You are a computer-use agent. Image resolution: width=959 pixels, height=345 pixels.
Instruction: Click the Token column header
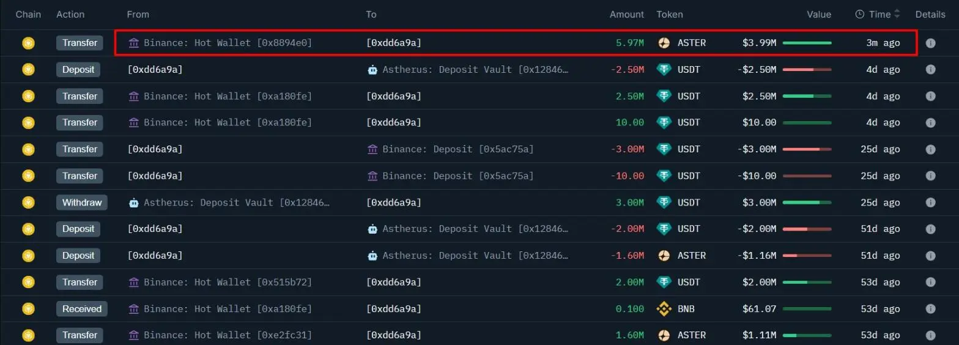pos(670,14)
